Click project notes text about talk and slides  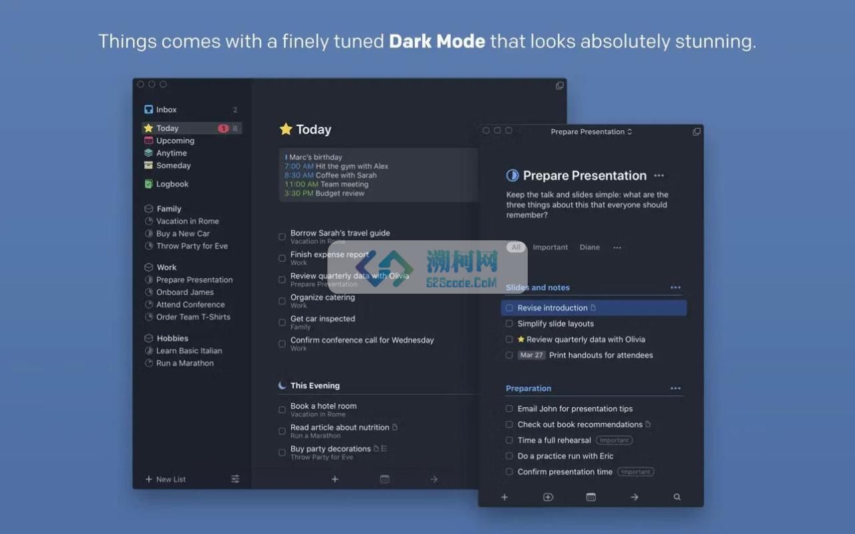coord(587,205)
